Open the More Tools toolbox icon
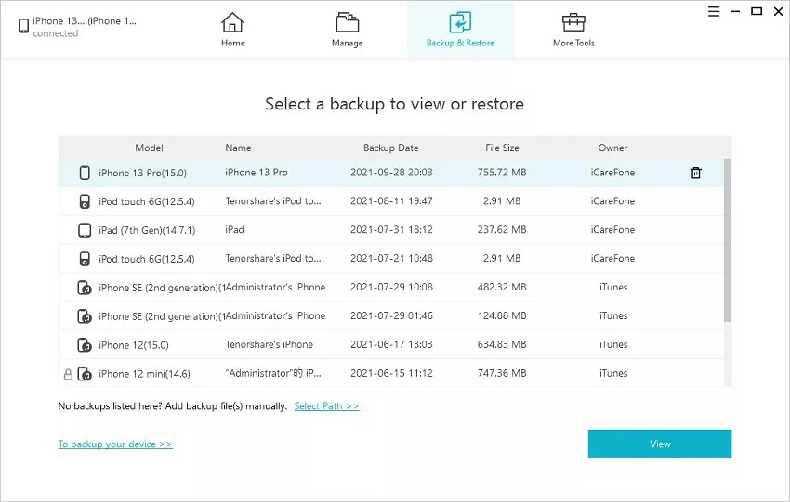This screenshot has width=790, height=502. tap(573, 22)
